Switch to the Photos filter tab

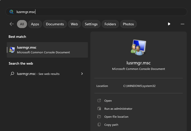tap(128, 24)
